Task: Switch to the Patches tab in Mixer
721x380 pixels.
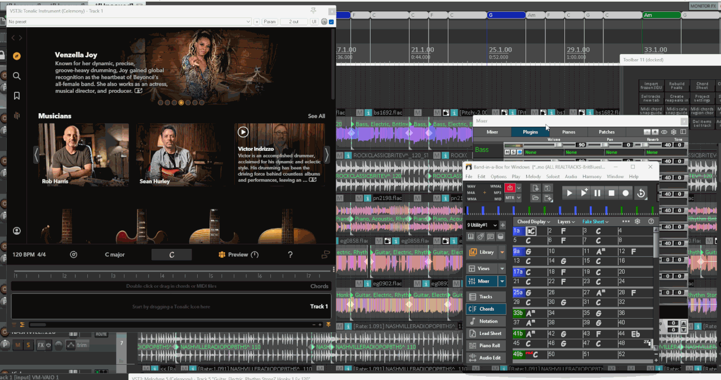Action: (x=607, y=132)
